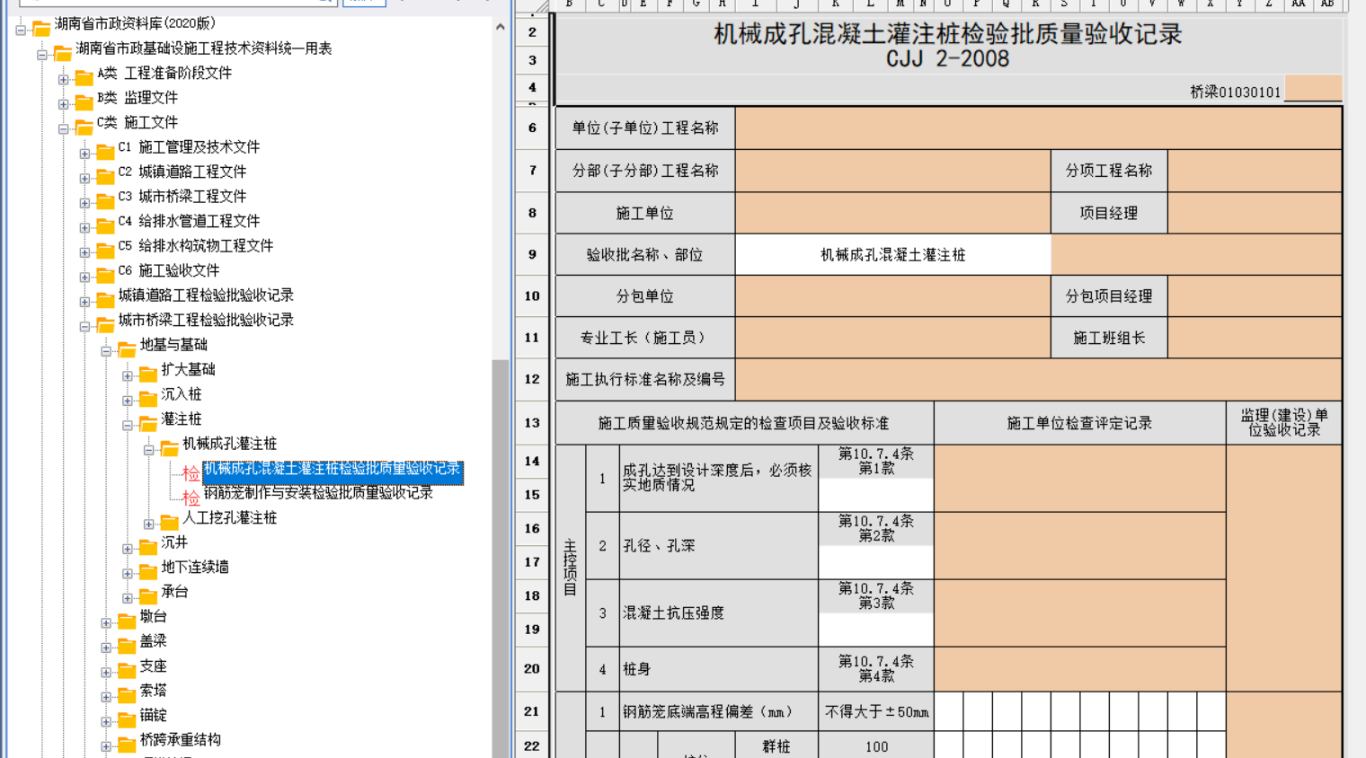Click the C4 给排水管道工程文件 folder icon
The height and width of the screenshot is (758, 1366).
pos(105,225)
